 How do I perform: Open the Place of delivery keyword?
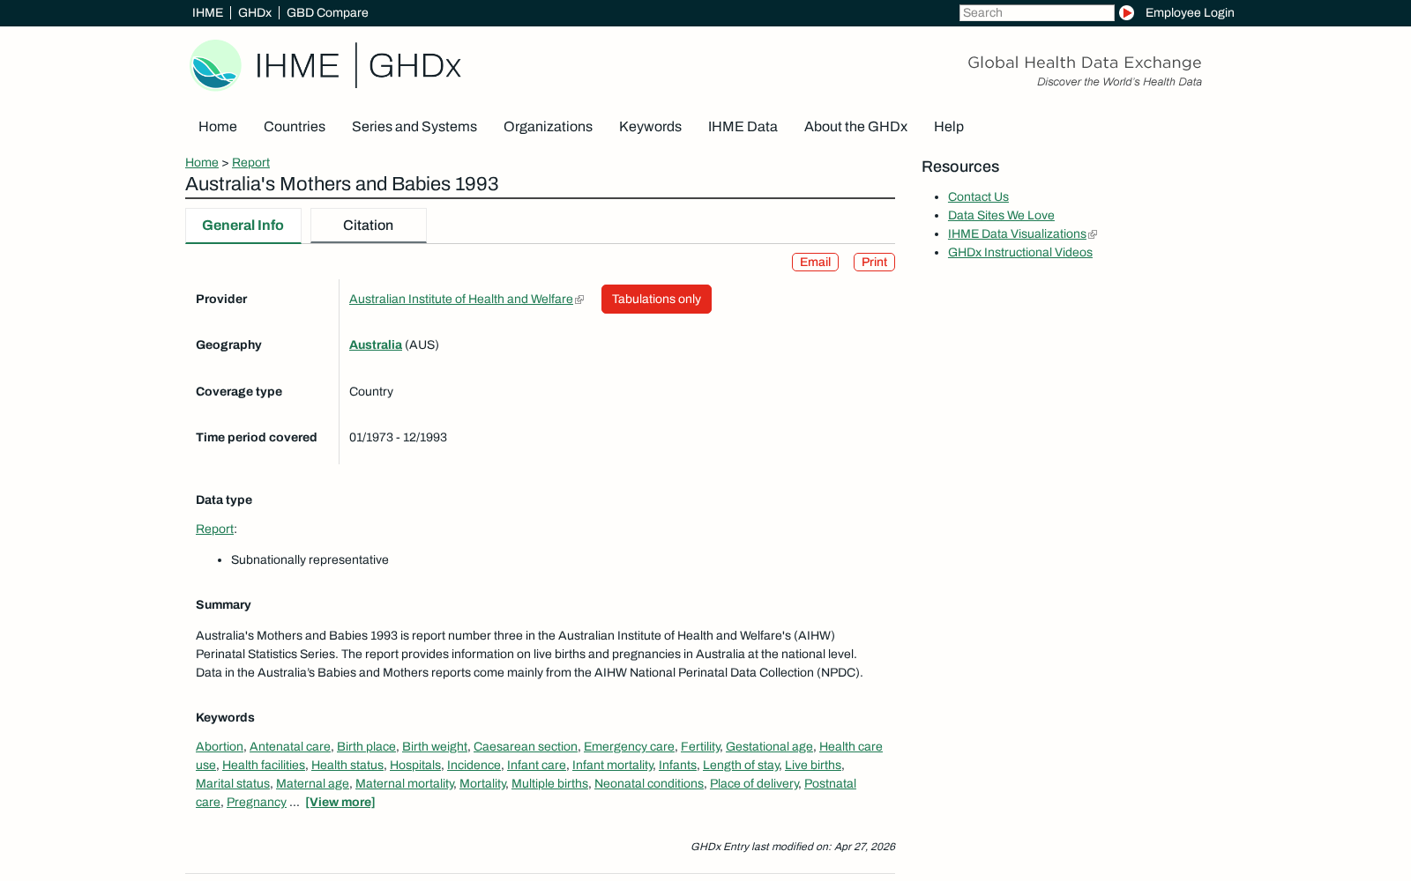point(754,783)
